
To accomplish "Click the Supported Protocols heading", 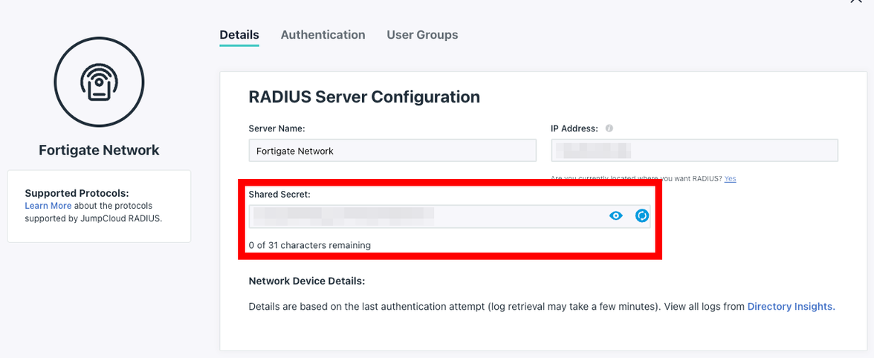I will [77, 193].
